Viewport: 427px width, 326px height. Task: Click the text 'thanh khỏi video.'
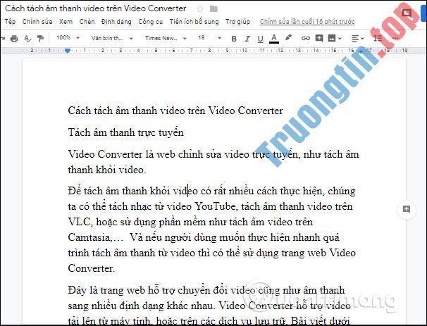[107, 170]
